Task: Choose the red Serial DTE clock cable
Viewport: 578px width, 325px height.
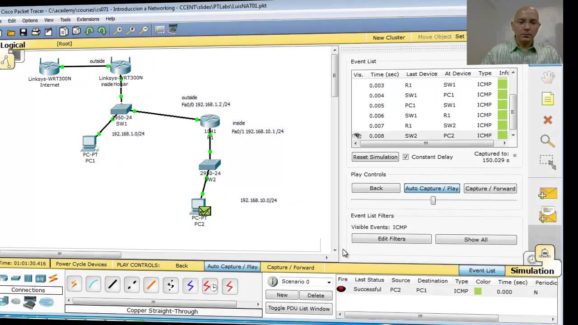Action: coord(210,286)
